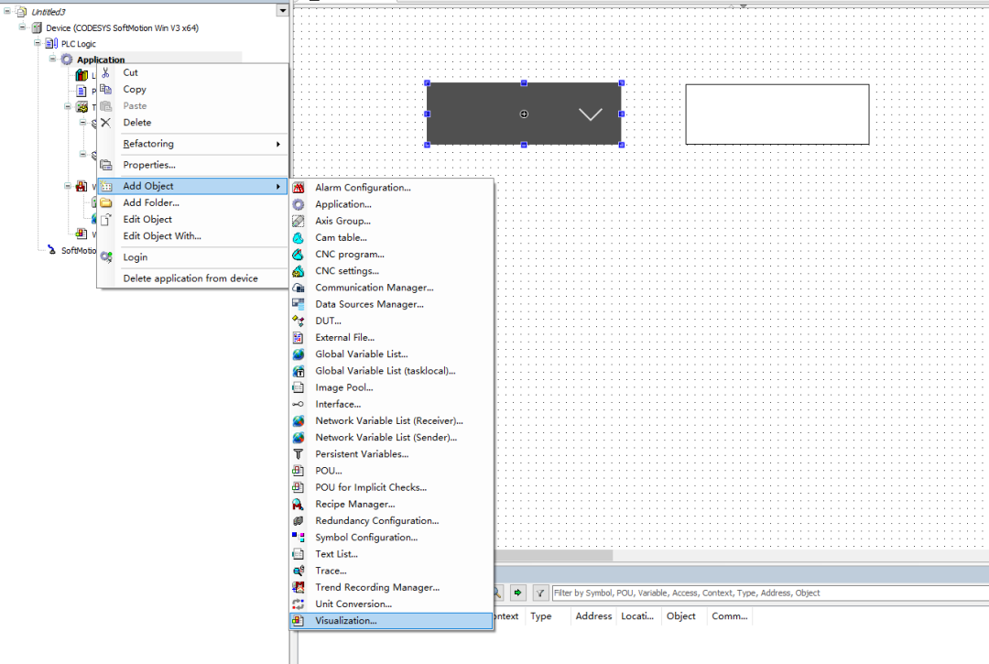This screenshot has width=989, height=664.
Task: Expand the Refactoring submenu arrow
Action: point(278,145)
